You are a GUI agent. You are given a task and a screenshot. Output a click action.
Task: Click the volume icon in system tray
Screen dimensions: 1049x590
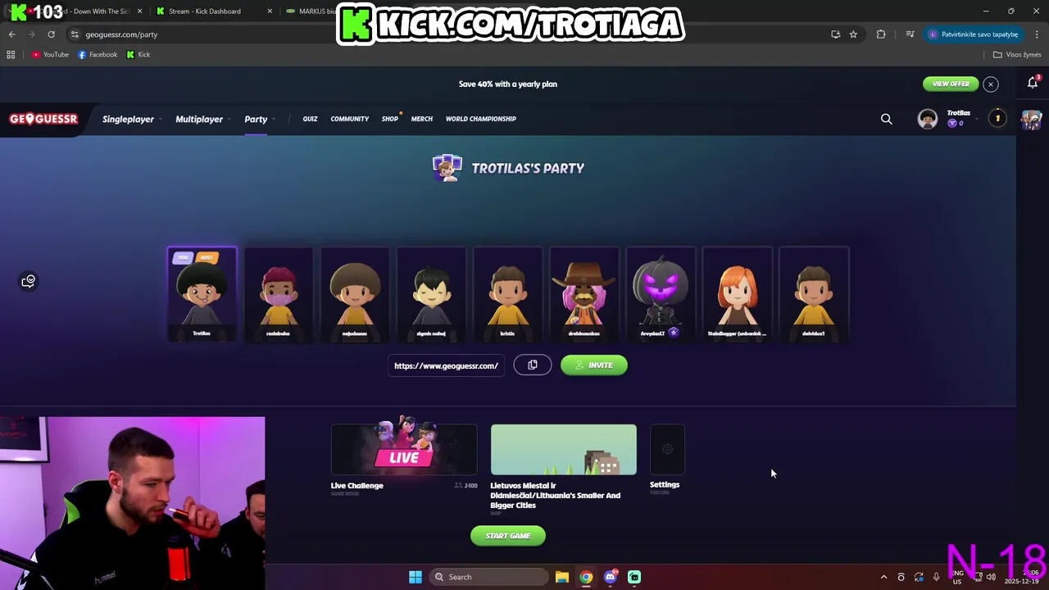tap(991, 577)
